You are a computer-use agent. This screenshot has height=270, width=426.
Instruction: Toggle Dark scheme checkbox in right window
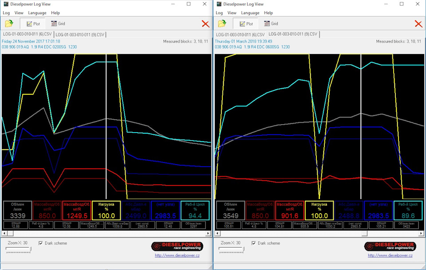pyautogui.click(x=254, y=243)
